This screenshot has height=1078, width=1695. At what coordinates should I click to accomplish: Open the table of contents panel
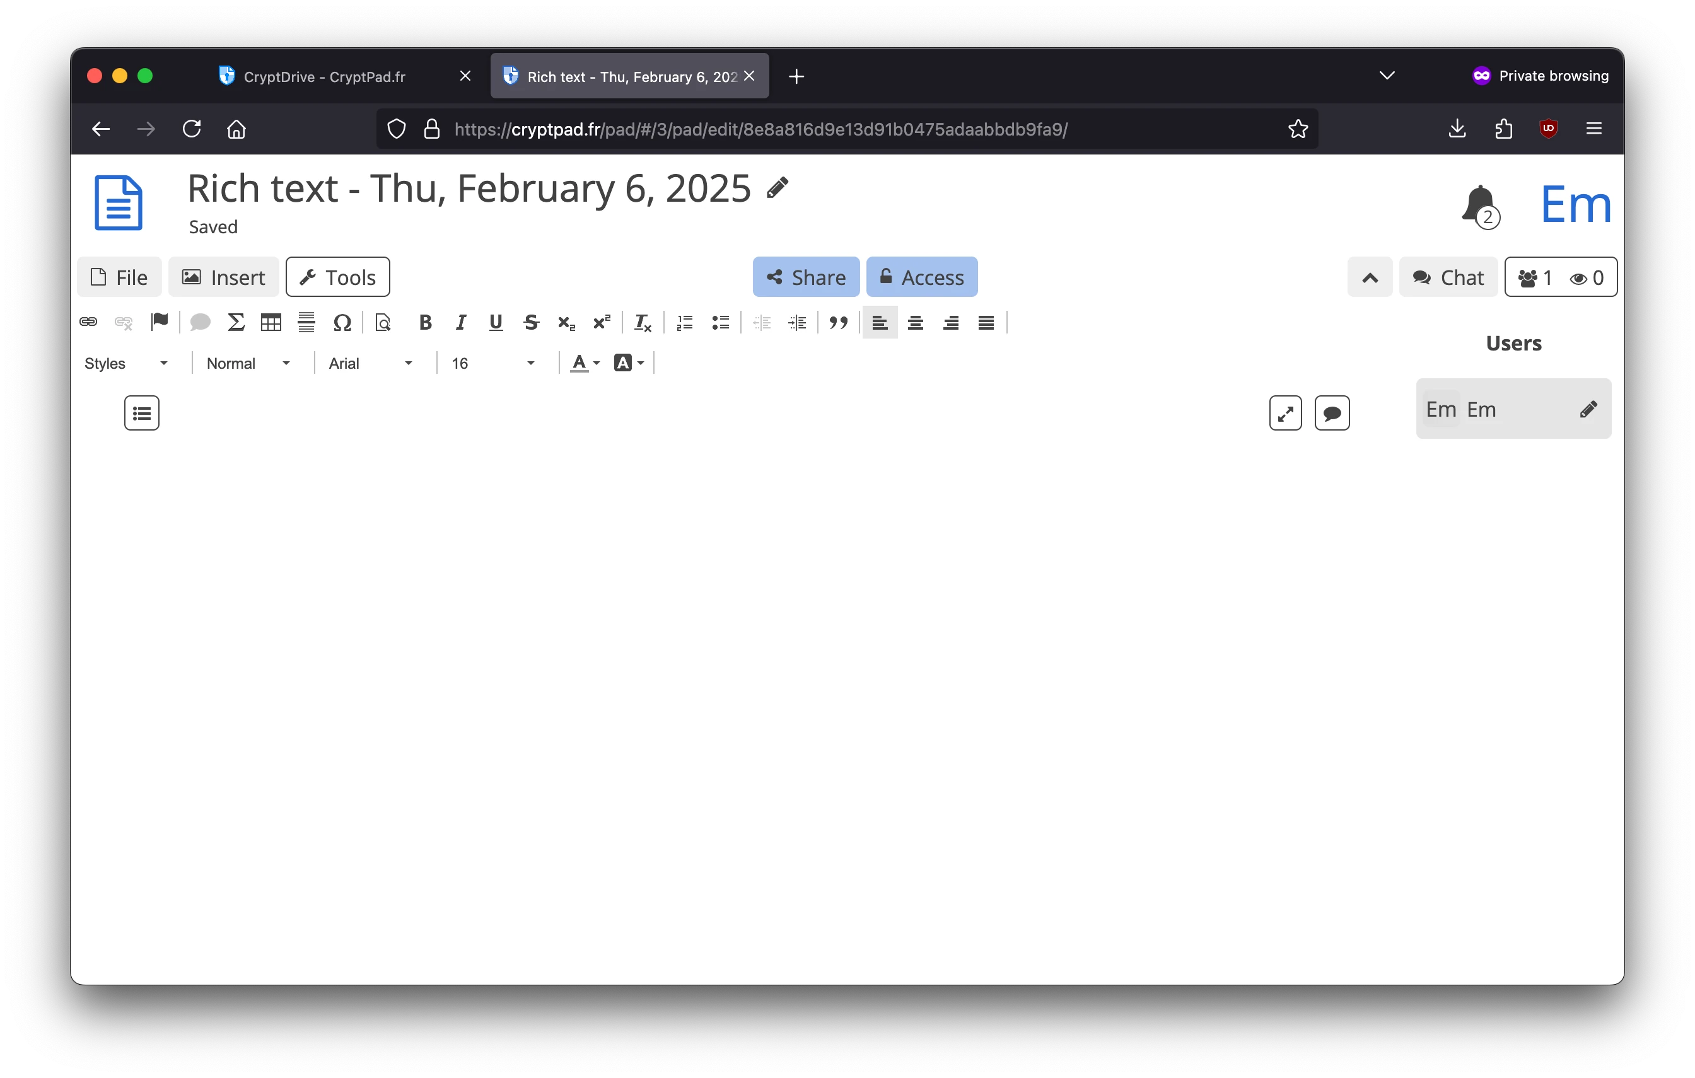pos(141,412)
